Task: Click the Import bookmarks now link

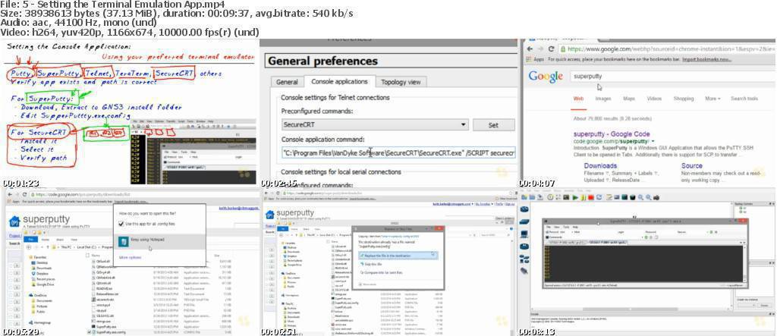Action: [706, 59]
